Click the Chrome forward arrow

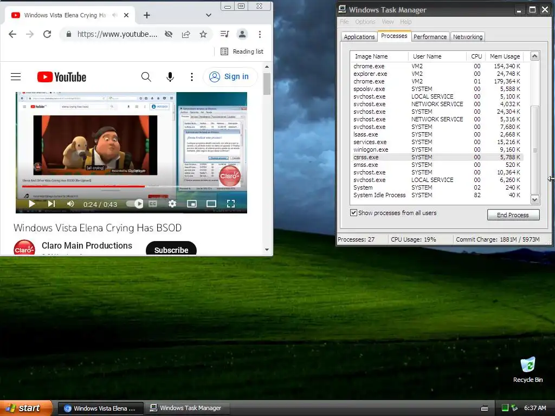pyautogui.click(x=30, y=34)
